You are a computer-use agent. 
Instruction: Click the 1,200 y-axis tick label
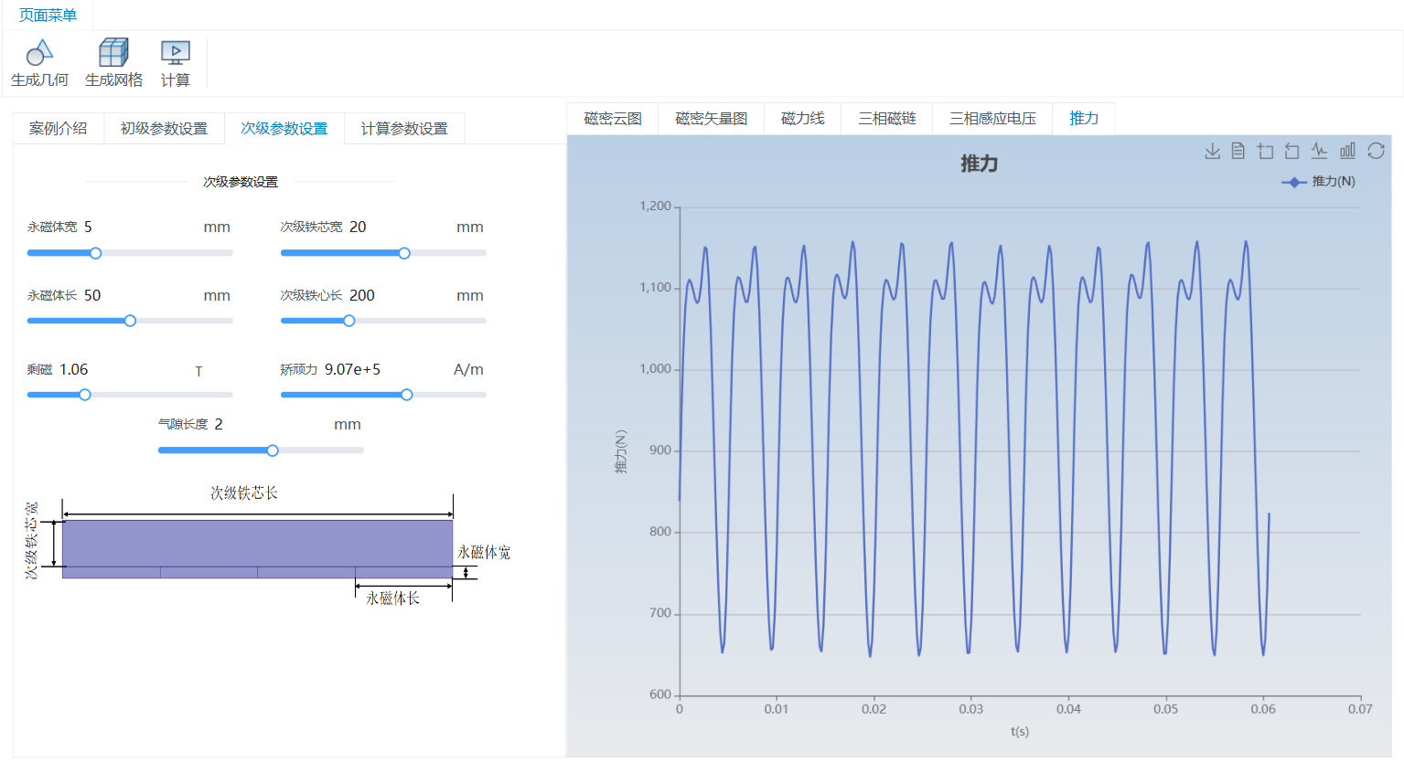pos(655,207)
